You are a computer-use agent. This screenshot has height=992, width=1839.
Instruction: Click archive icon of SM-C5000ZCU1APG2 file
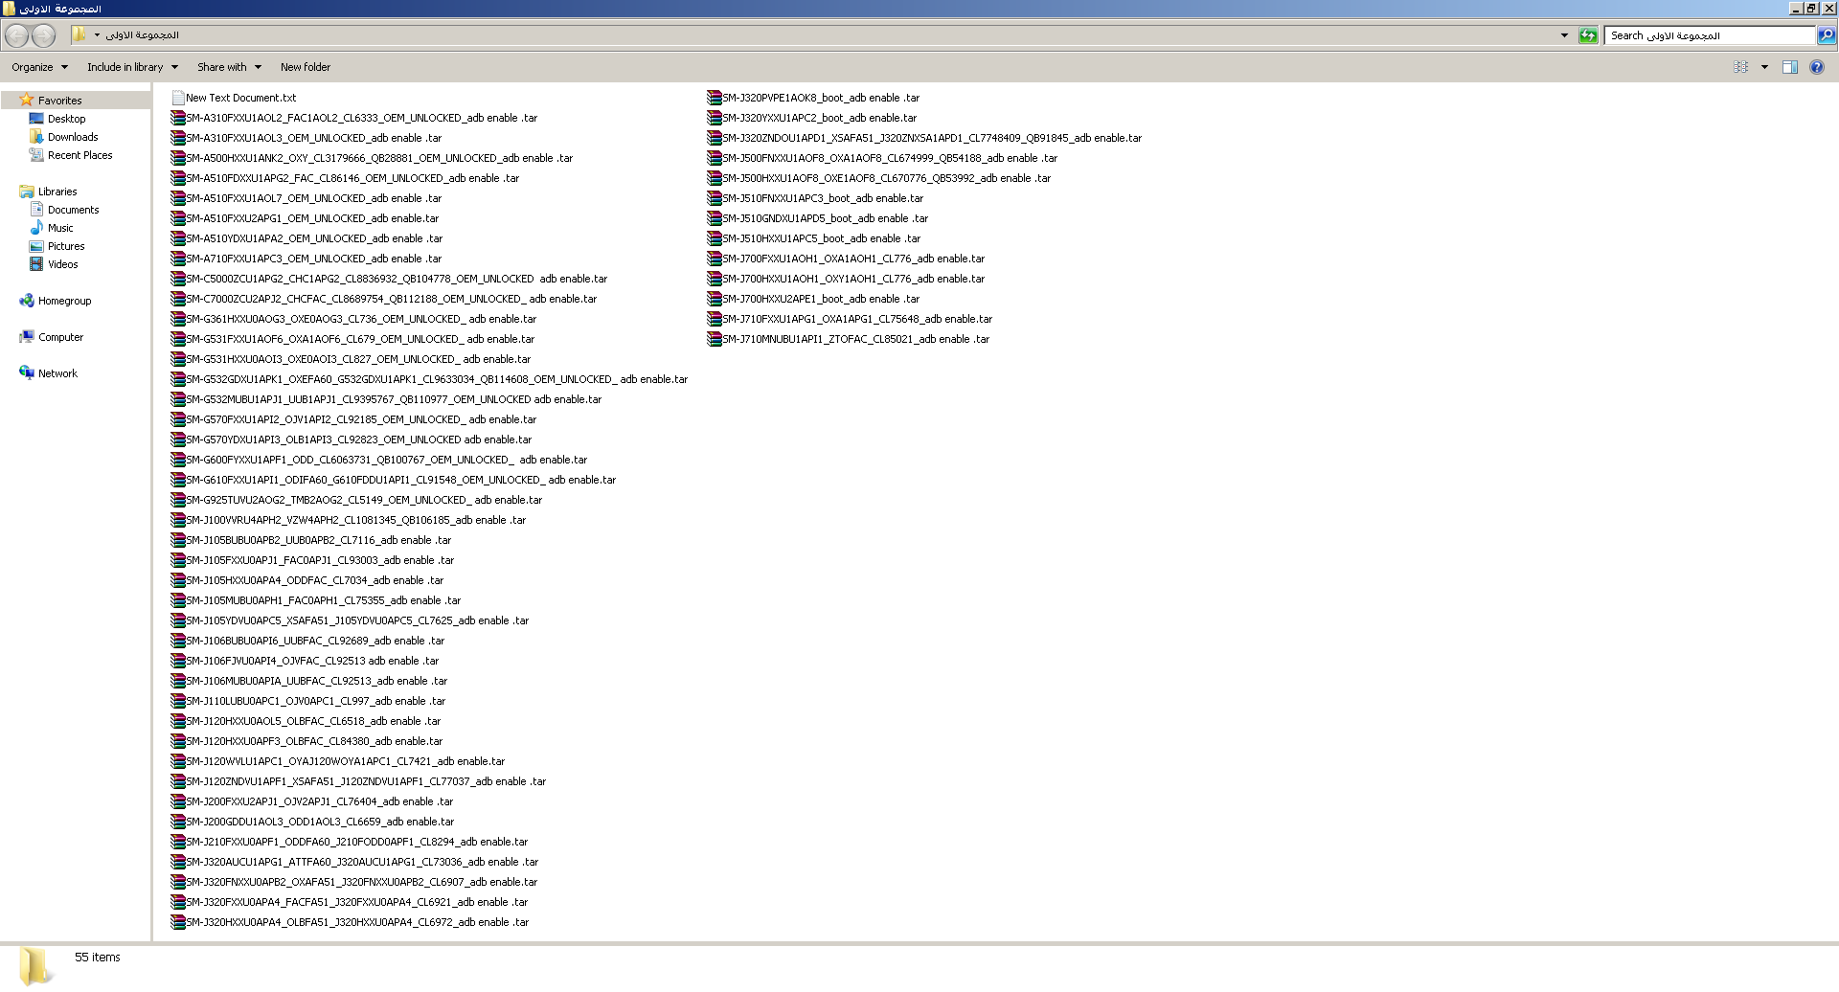point(178,279)
